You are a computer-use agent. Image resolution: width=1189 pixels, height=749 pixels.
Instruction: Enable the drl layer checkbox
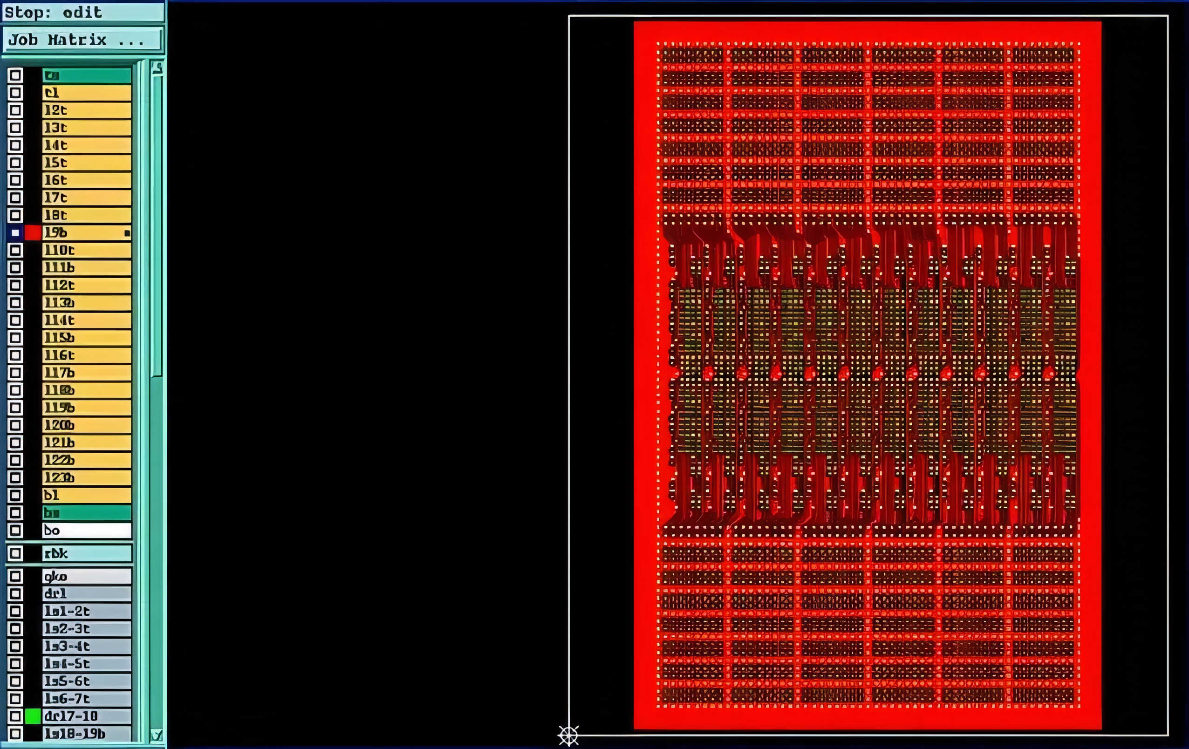(15, 593)
